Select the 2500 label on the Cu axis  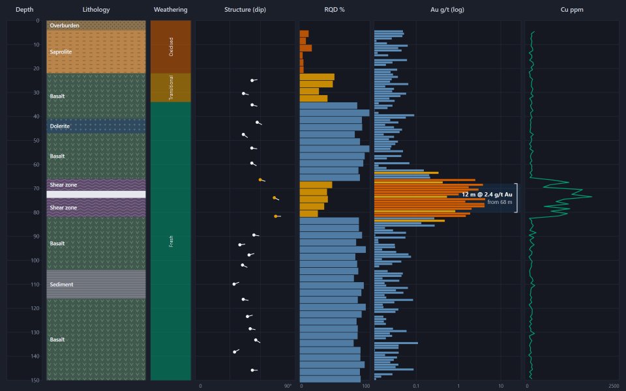(x=614, y=386)
